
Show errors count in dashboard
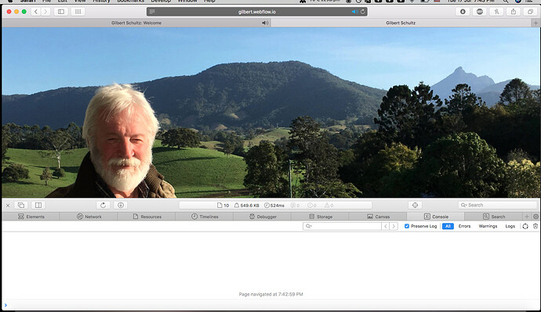coord(312,206)
